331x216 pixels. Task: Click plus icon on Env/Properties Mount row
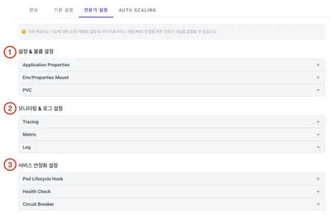(318, 77)
